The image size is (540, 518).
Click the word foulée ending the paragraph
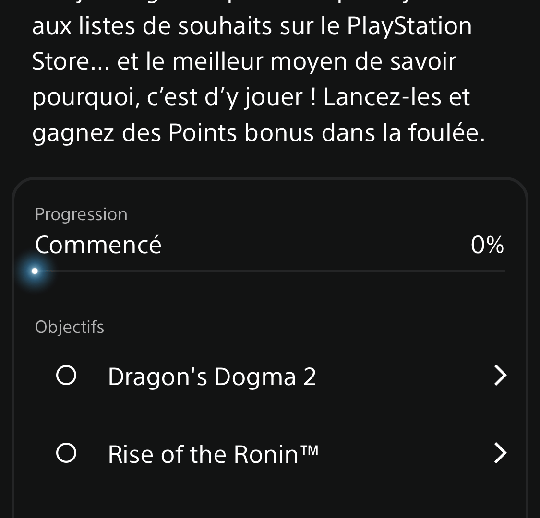pos(447,132)
